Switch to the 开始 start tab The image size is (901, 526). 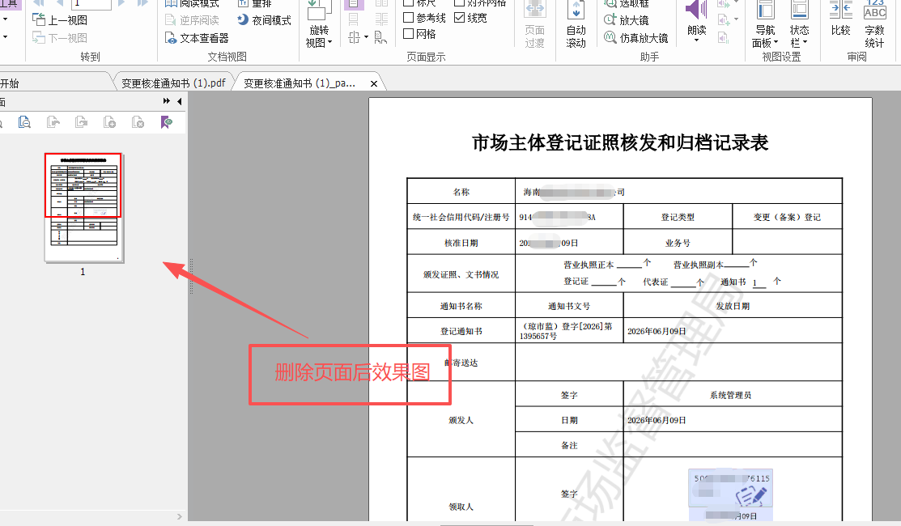(x=9, y=83)
